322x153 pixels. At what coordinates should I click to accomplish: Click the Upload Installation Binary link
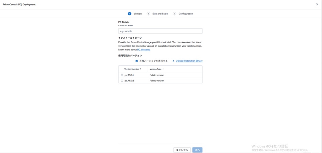[x=189, y=61]
